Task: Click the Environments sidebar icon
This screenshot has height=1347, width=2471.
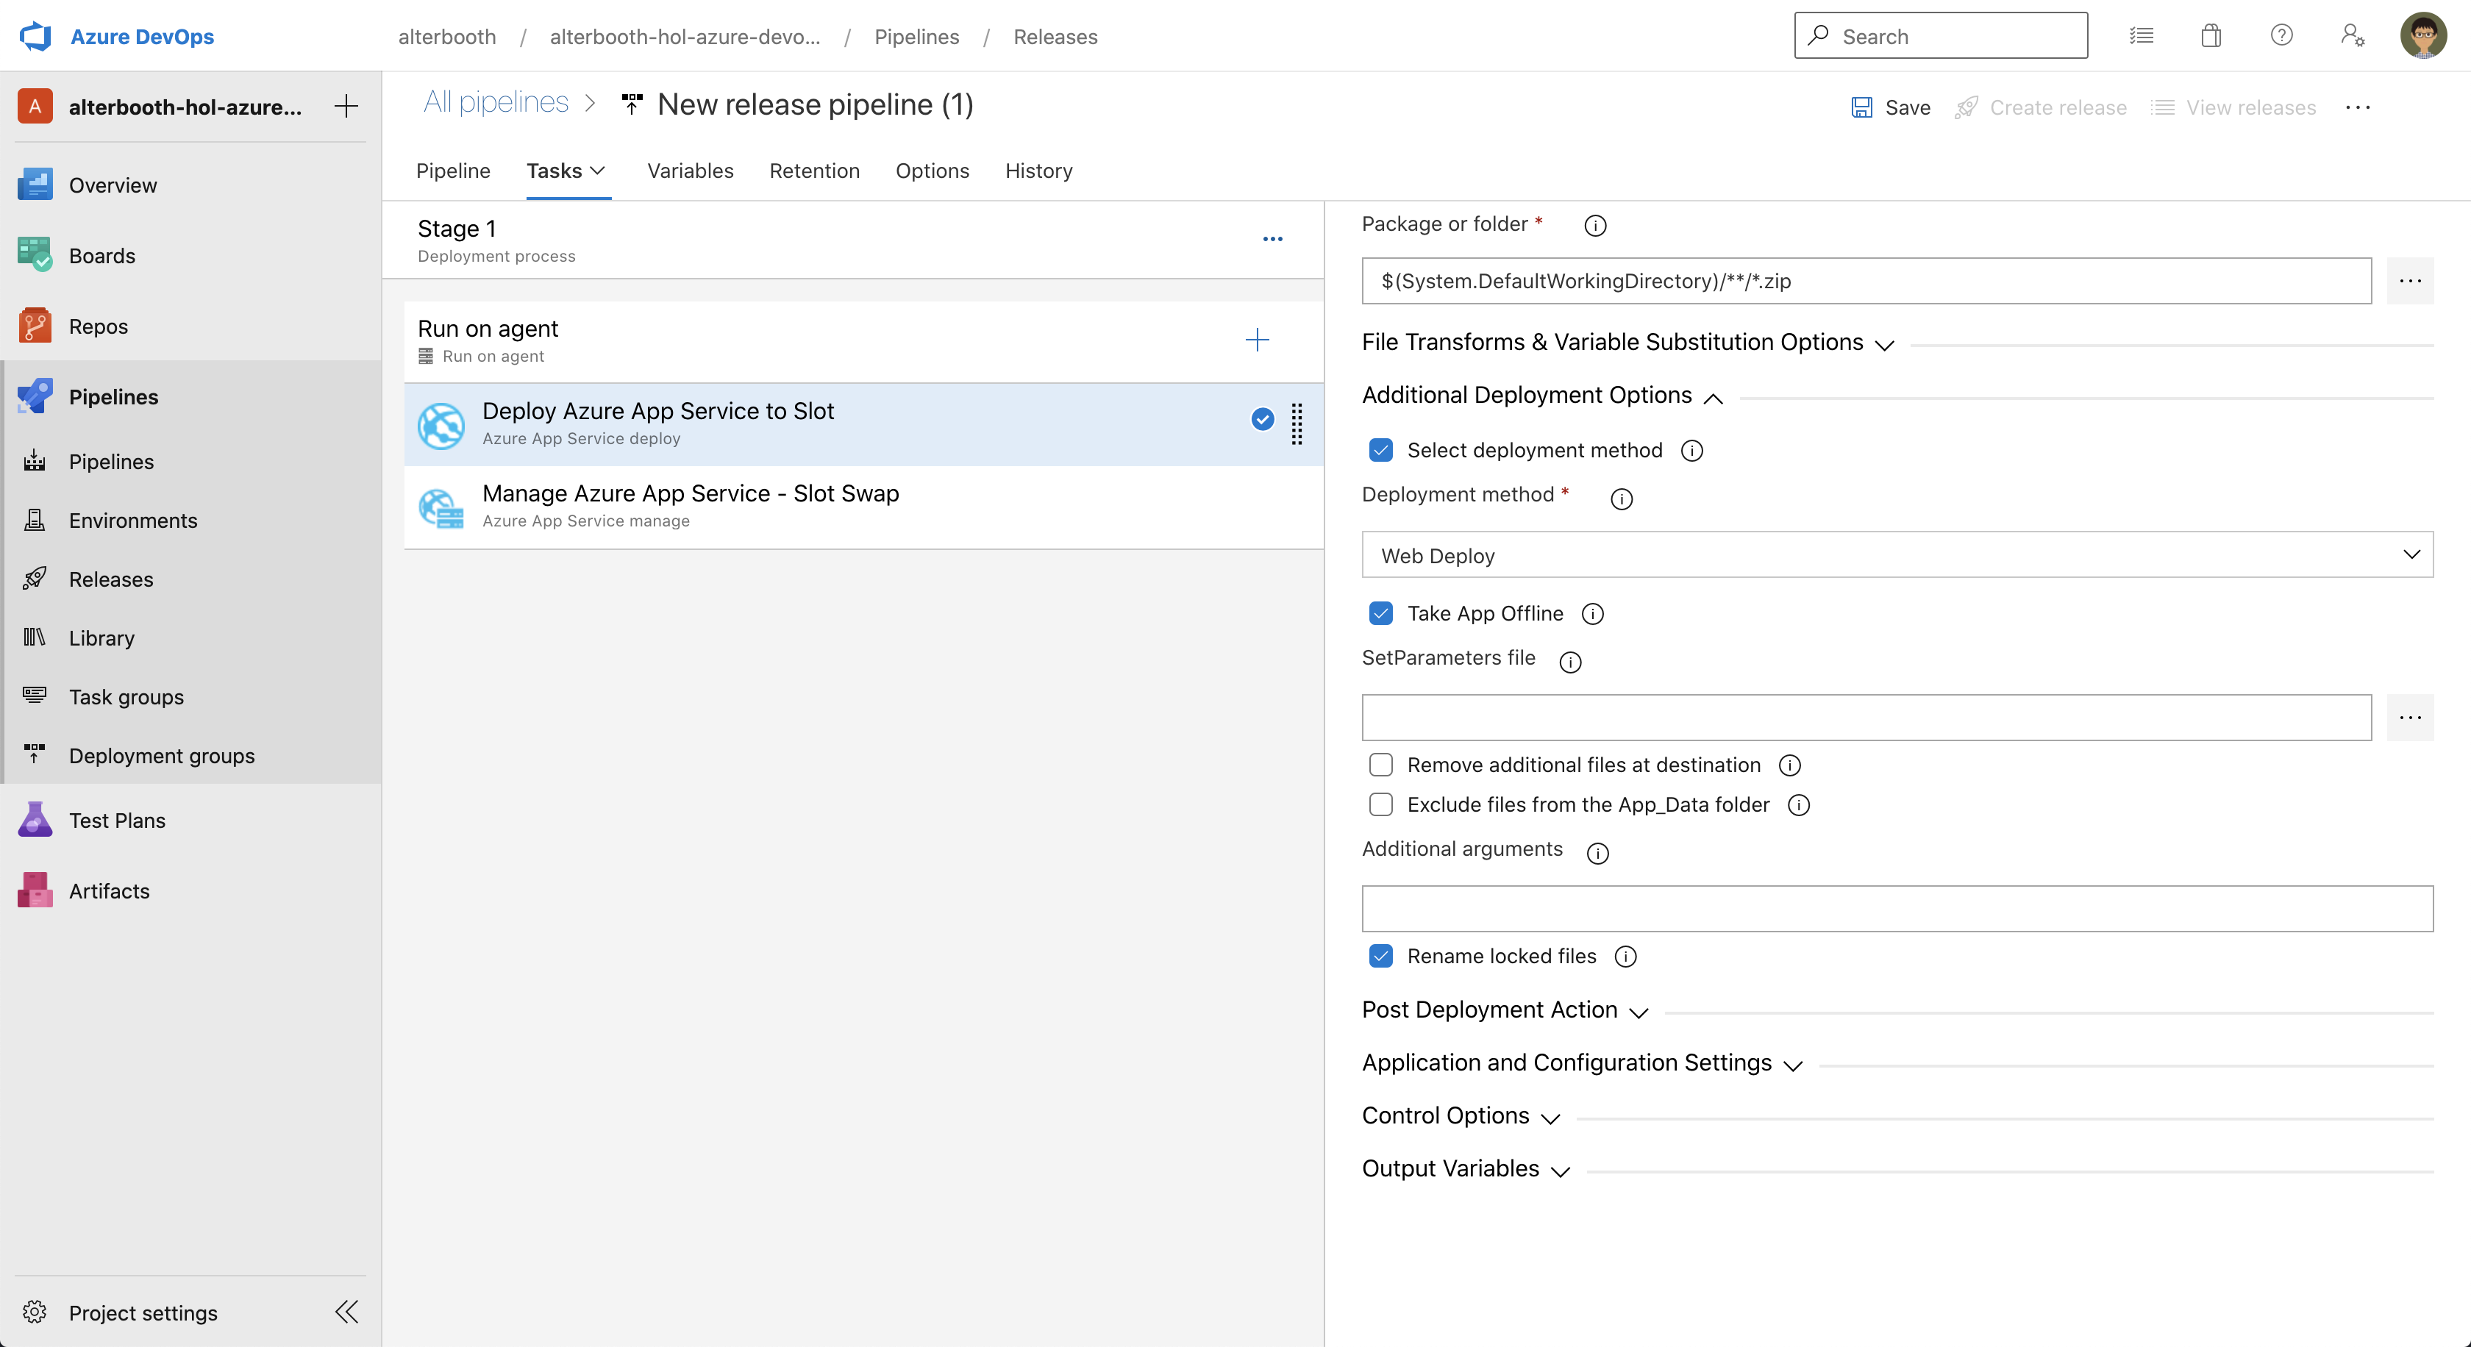Action: (37, 519)
